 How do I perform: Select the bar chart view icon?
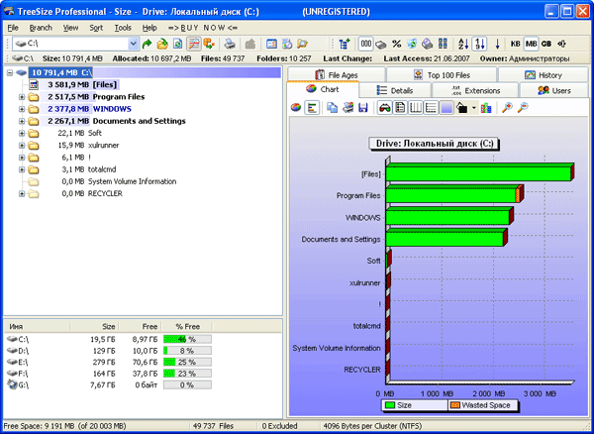pyautogui.click(x=313, y=107)
